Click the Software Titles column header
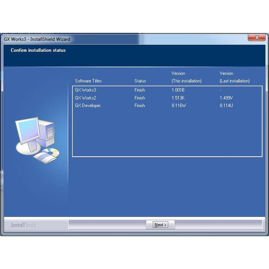Screen dimensions: 269x269 point(88,81)
